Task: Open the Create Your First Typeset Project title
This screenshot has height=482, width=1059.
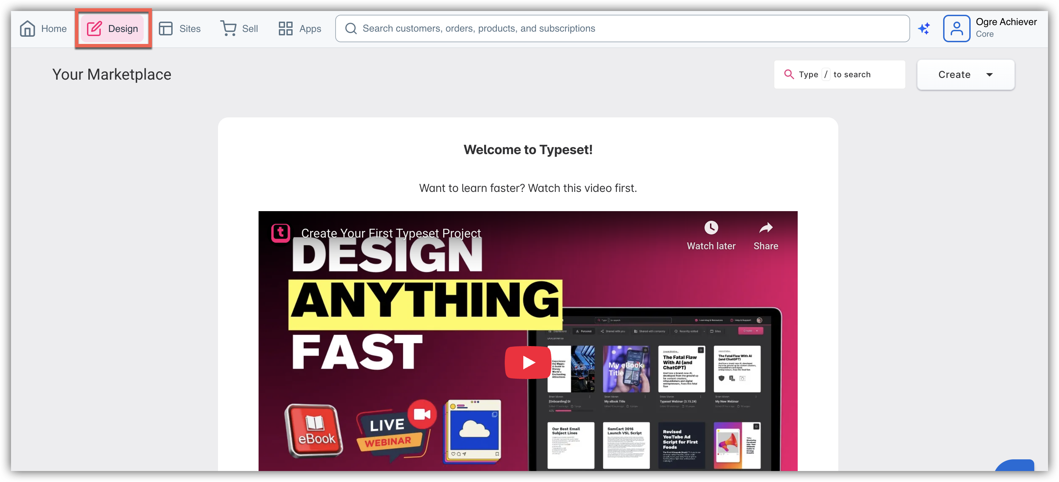Action: [391, 233]
